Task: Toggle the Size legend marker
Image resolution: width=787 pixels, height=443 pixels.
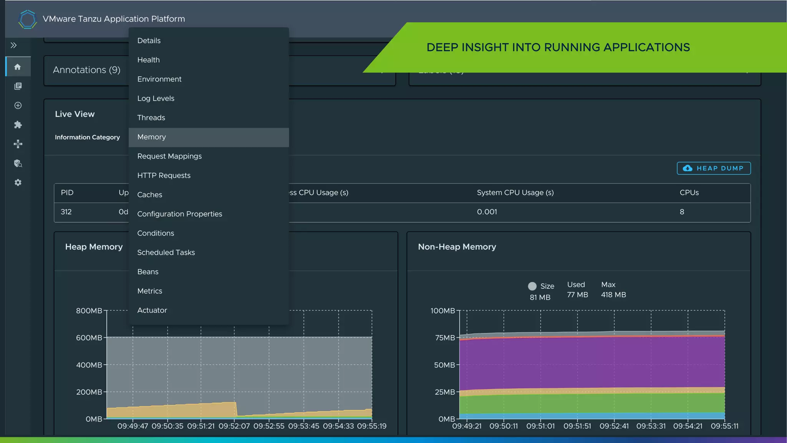Action: pos(532,286)
